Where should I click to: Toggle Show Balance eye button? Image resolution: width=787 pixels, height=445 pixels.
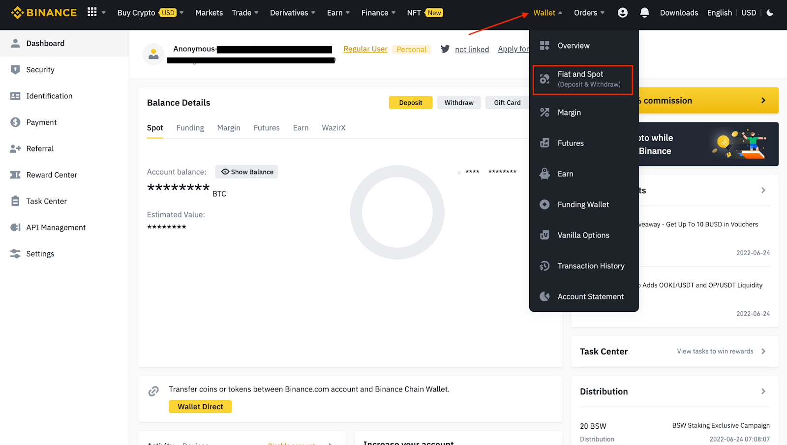tap(247, 172)
